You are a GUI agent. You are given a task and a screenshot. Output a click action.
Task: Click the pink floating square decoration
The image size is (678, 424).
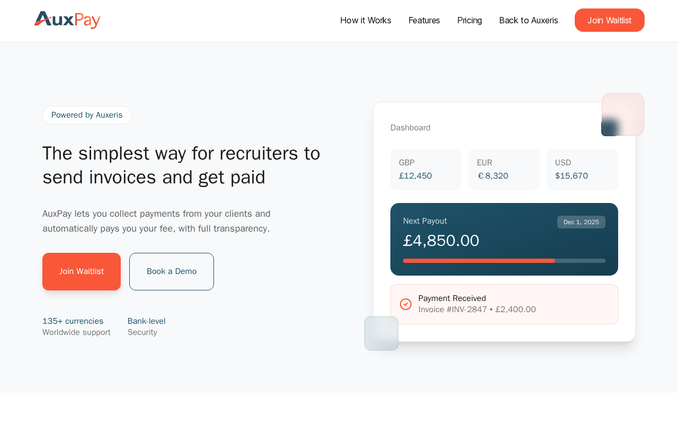click(x=623, y=114)
